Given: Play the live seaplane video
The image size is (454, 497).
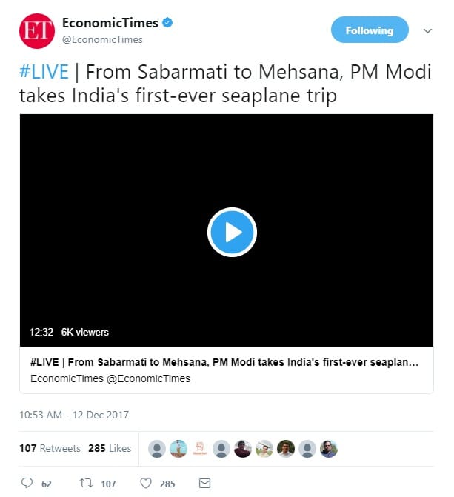Looking at the screenshot, I should pos(232,232).
